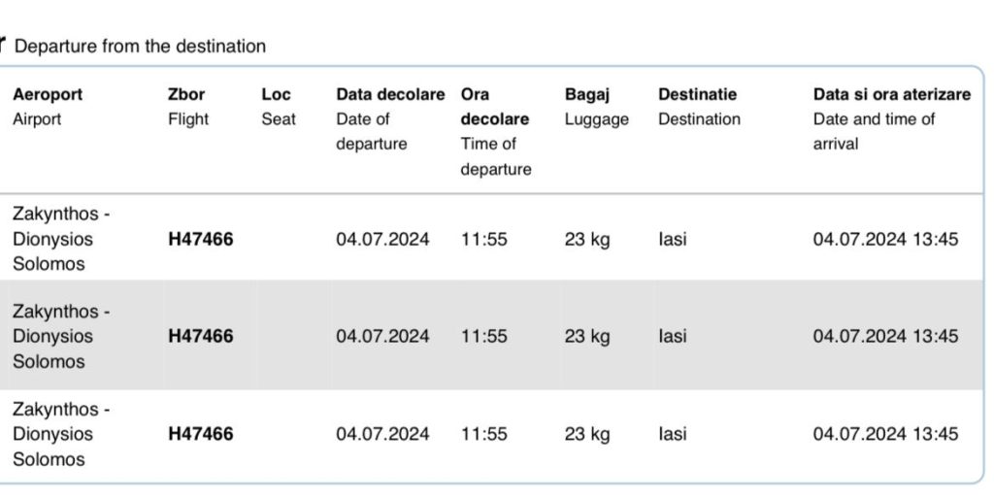Click the Zbor Flight column header
994x500 pixels.
coord(188,107)
